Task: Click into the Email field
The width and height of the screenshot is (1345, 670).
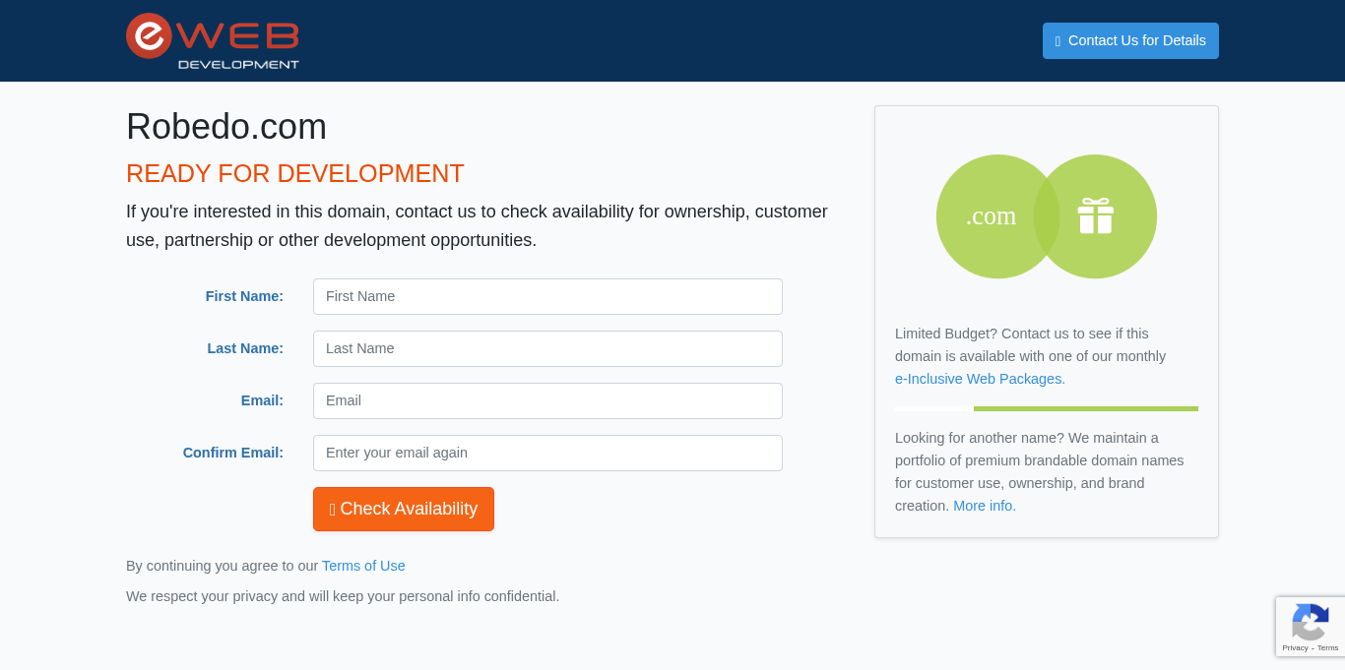Action: (x=547, y=400)
